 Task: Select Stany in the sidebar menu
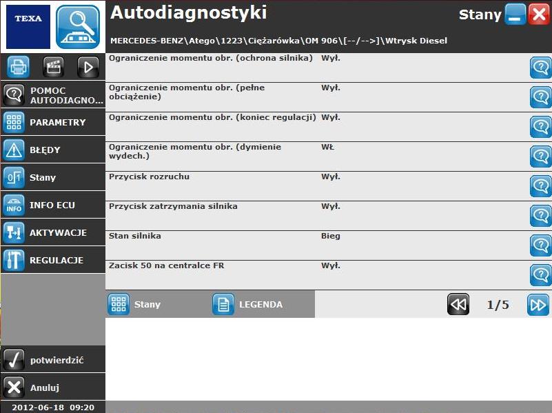tap(53, 177)
